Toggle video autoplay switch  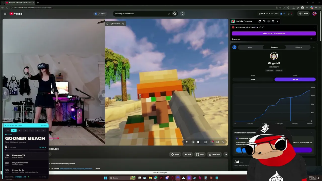199,142
